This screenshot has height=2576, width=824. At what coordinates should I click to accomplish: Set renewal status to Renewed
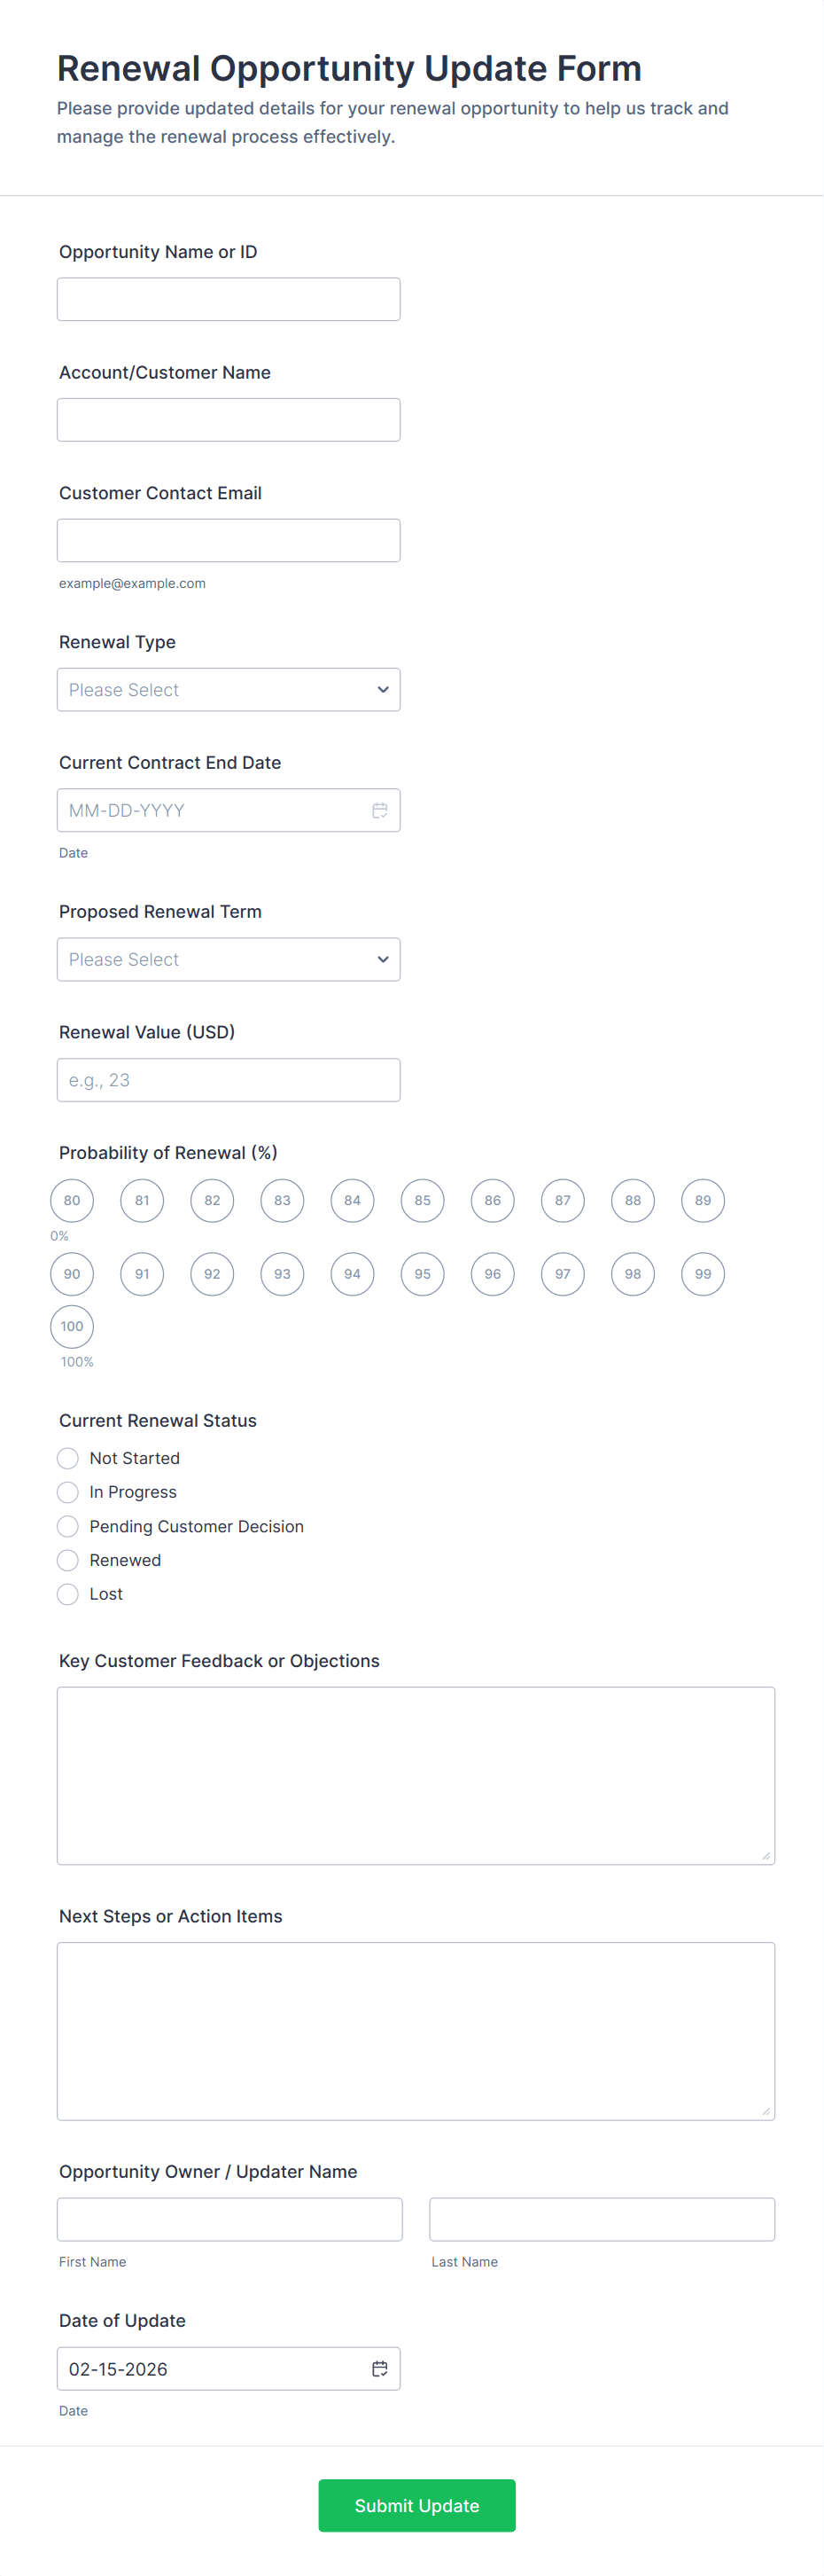68,1560
